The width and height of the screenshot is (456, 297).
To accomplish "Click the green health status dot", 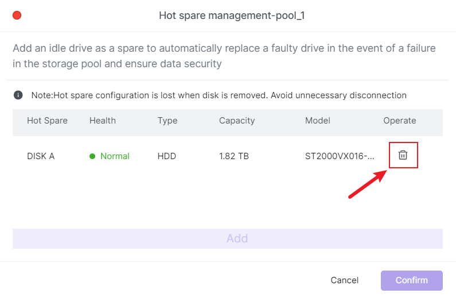I will (x=92, y=156).
